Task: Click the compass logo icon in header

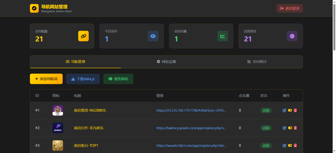Action: point(34,8)
